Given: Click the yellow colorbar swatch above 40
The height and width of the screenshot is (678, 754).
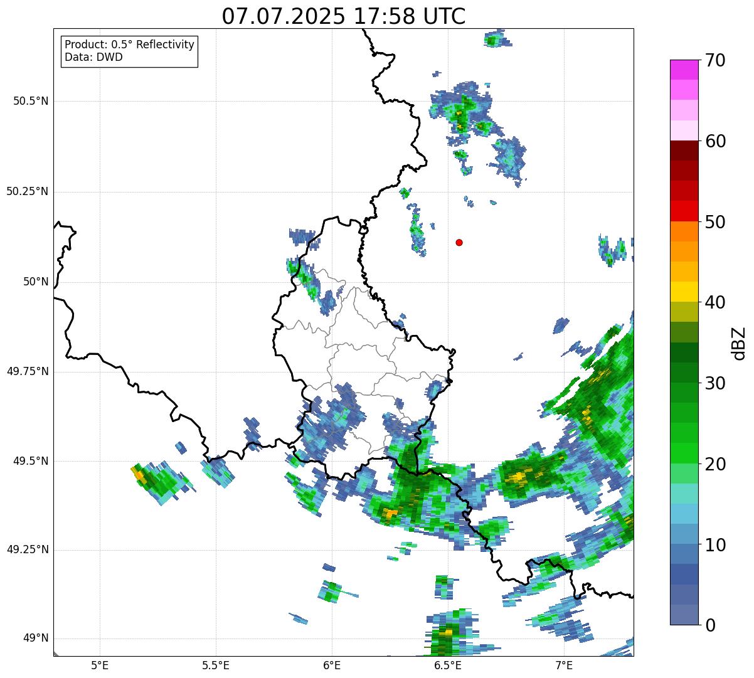Looking at the screenshot, I should (684, 292).
